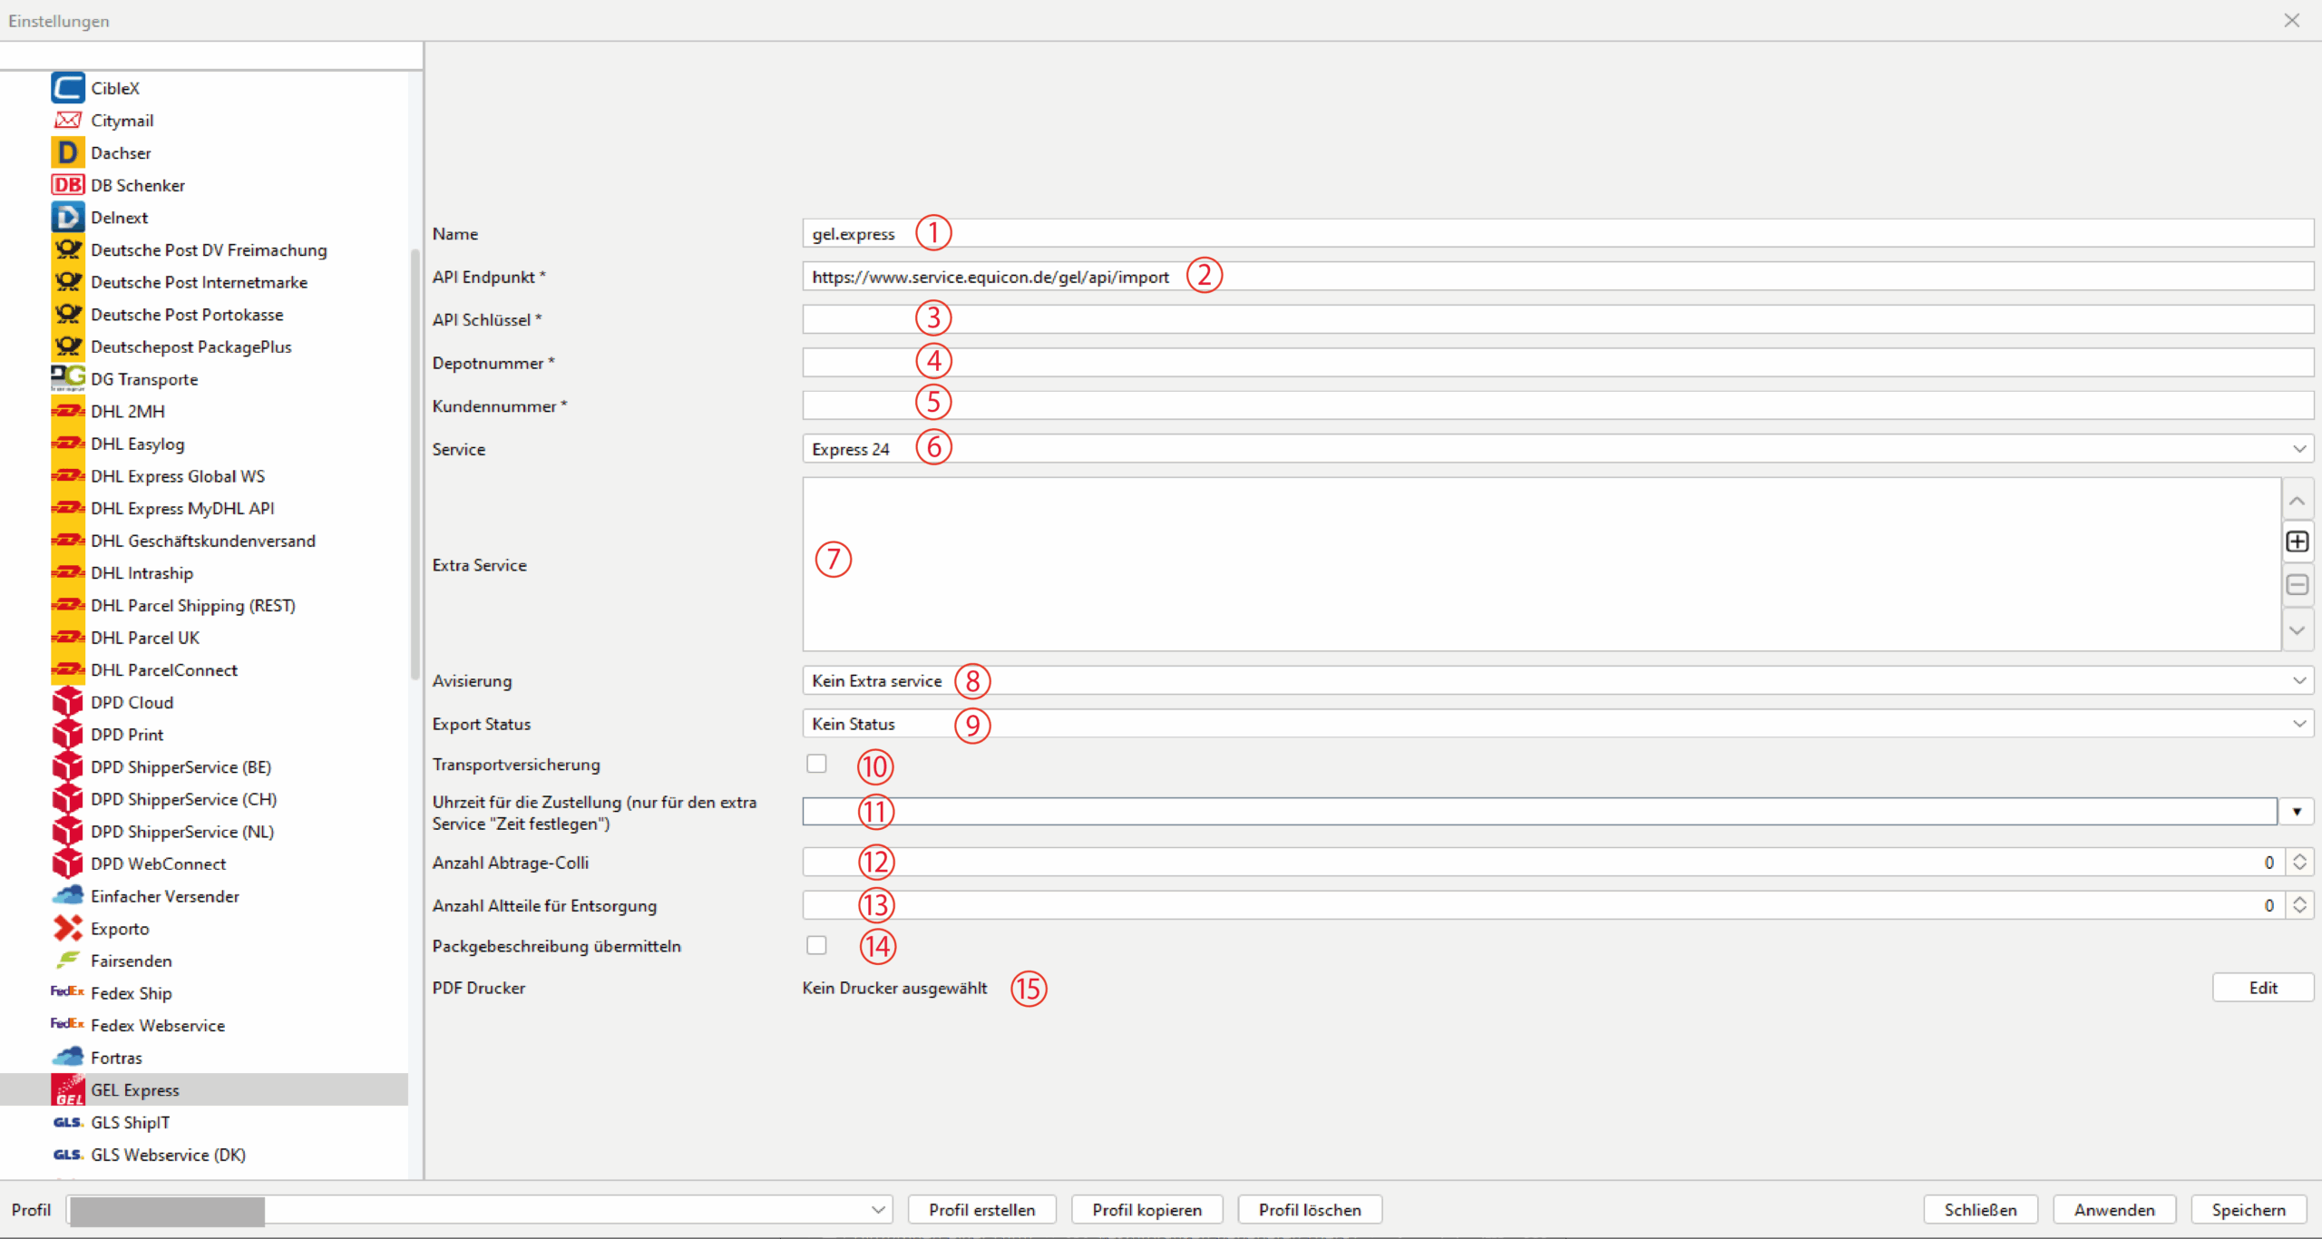Click the DHL 2MH logo icon
The height and width of the screenshot is (1239, 2322).
(68, 411)
